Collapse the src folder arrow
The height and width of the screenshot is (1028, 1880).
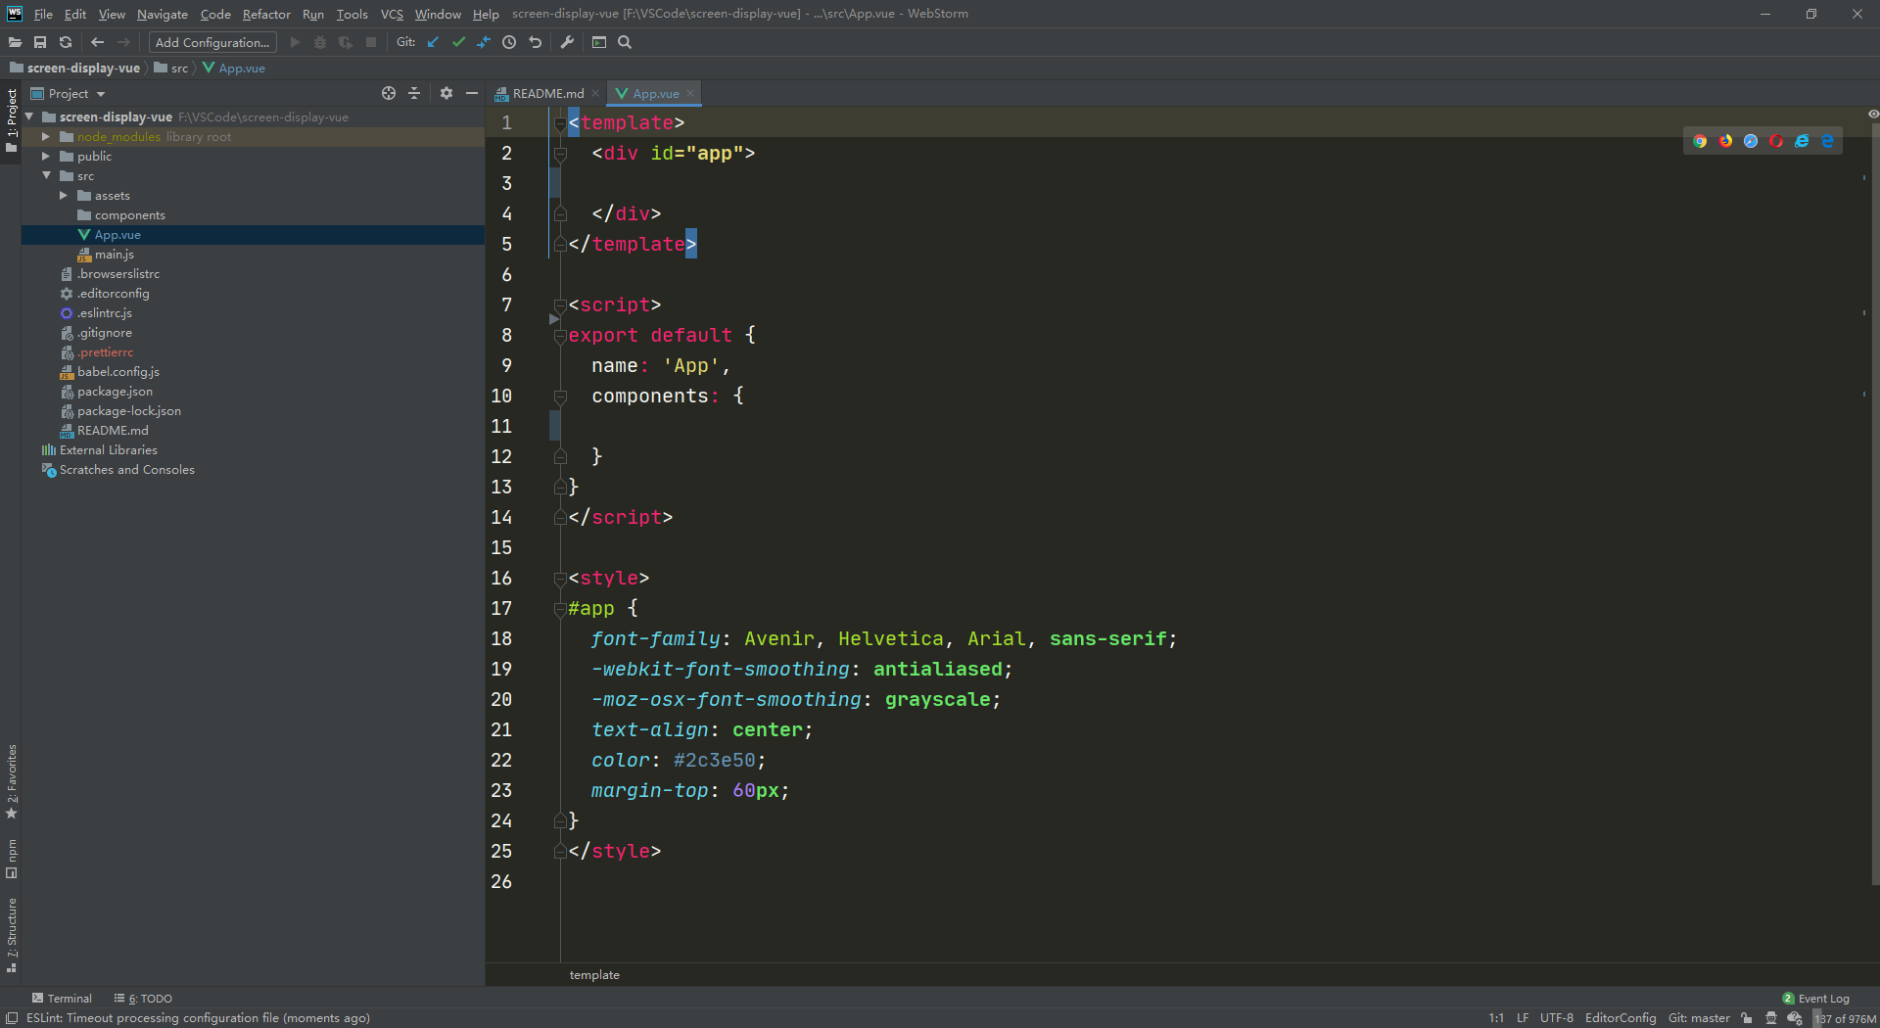(x=46, y=175)
